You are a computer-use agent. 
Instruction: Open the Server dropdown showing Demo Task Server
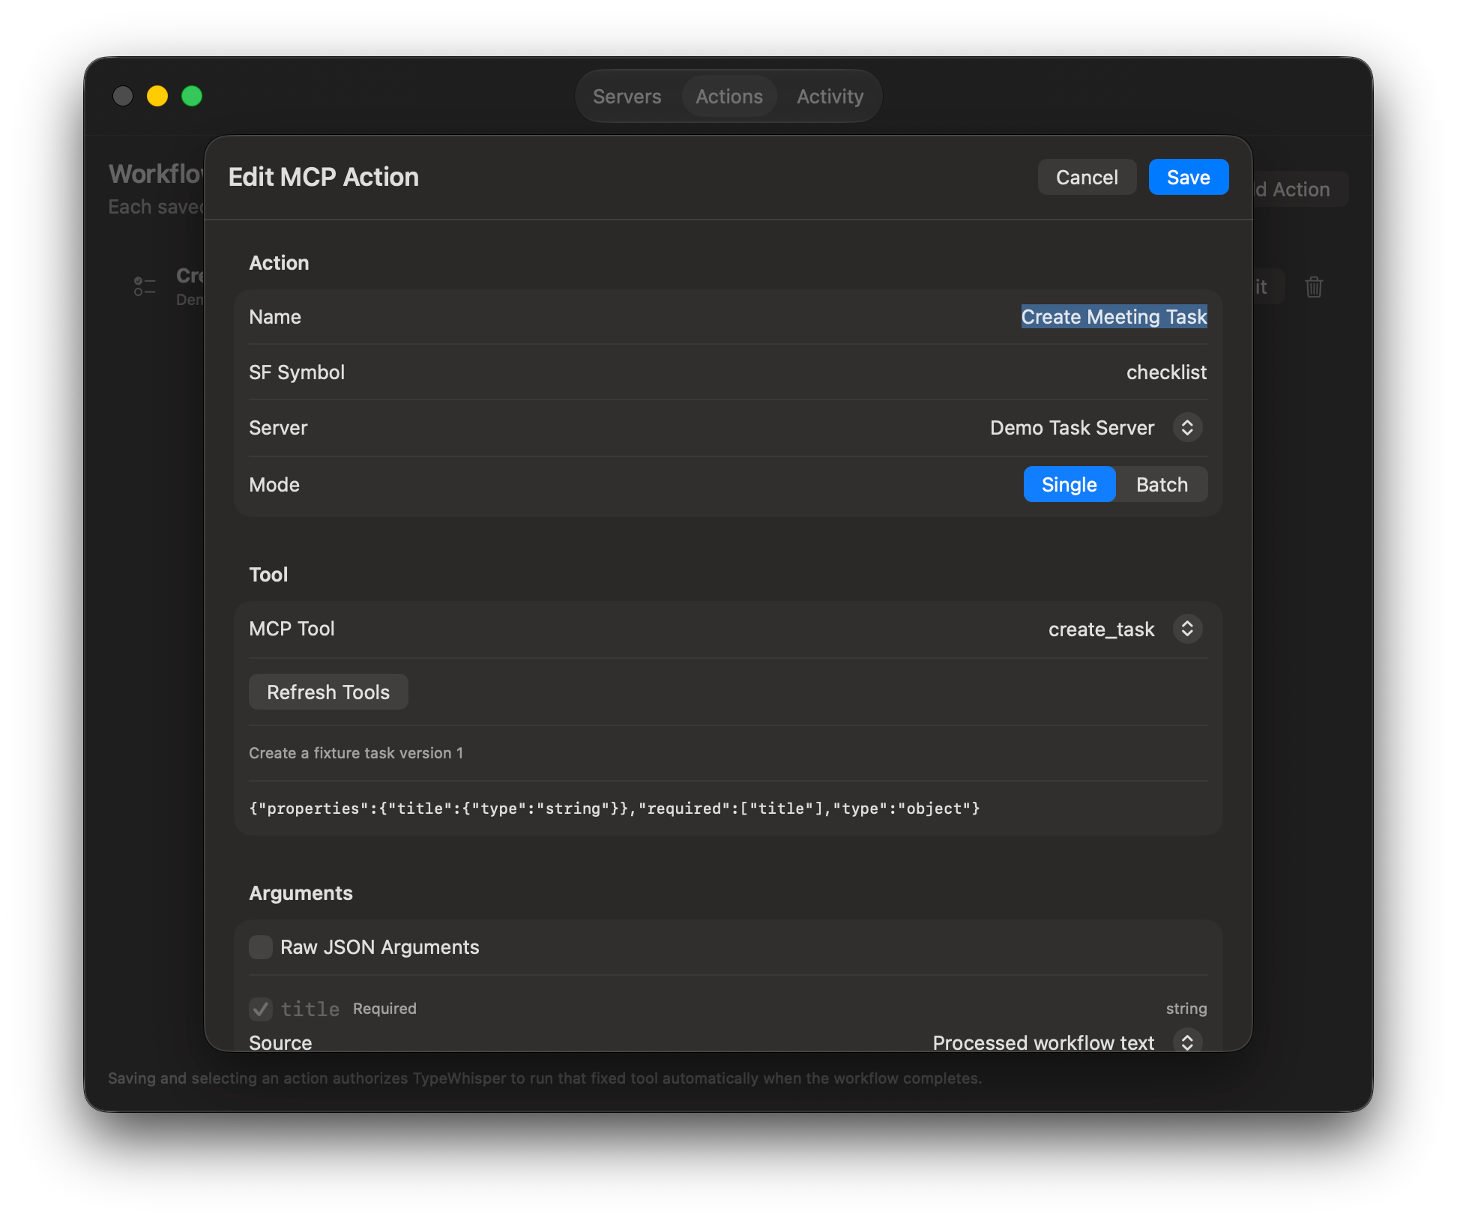coord(1096,428)
